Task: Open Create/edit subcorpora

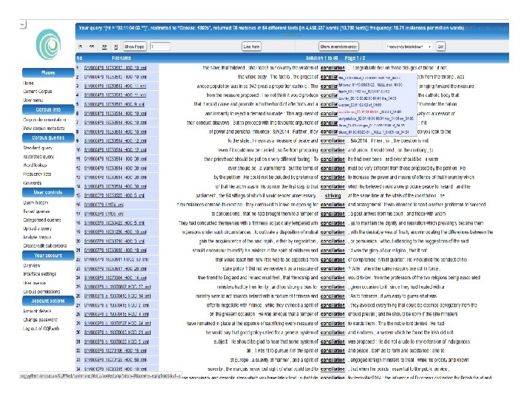Action: click(x=45, y=245)
